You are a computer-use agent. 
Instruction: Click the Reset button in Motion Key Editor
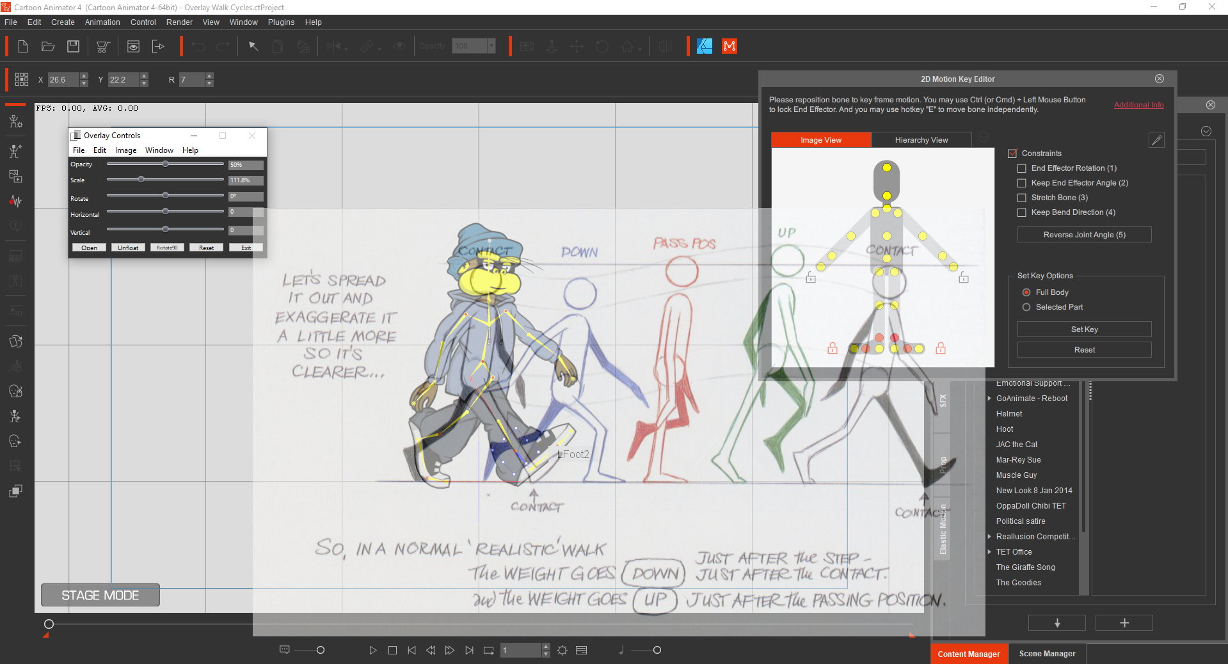pyautogui.click(x=1084, y=350)
